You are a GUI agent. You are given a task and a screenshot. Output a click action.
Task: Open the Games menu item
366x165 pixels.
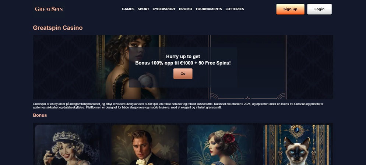point(128,9)
